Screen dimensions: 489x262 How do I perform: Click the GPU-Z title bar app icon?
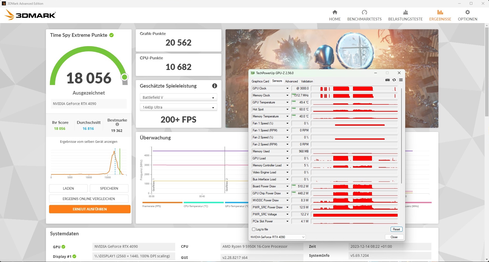pos(253,73)
